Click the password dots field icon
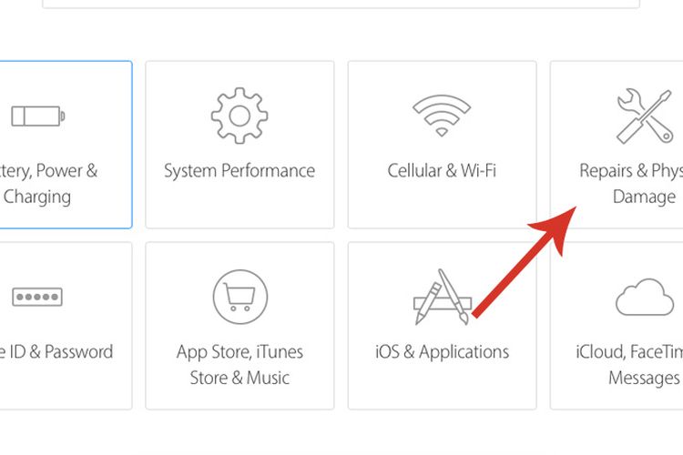 coord(37,297)
